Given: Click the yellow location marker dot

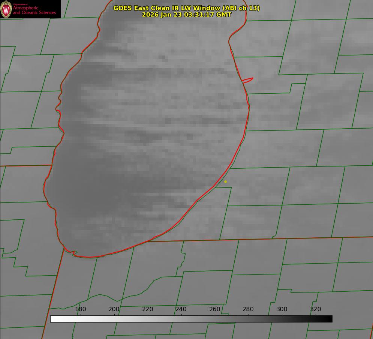Looking at the screenshot, I should 226,181.
